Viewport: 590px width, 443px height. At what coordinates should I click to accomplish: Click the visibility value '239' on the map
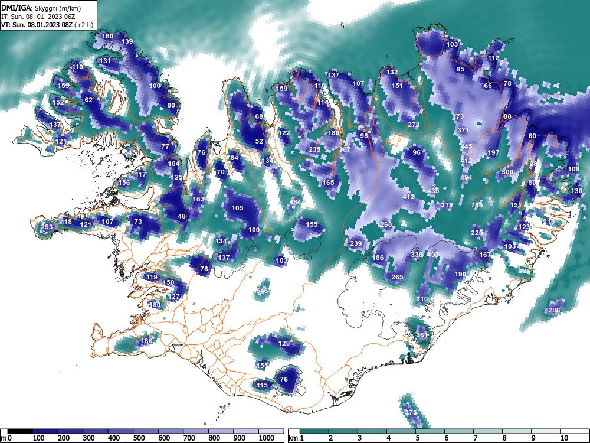356,243
